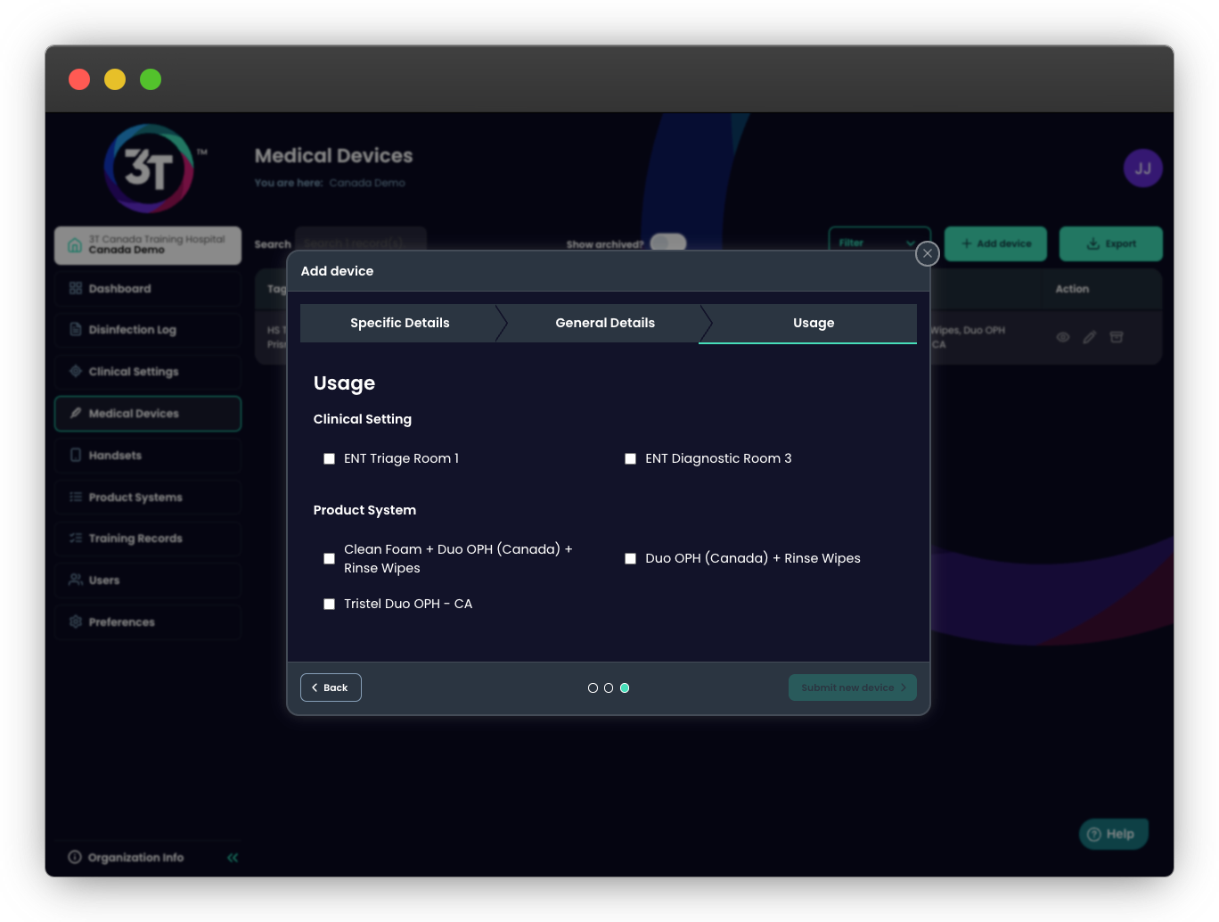This screenshot has height=922, width=1219.
Task: Open the JJ user avatar menu
Action: point(1142,168)
